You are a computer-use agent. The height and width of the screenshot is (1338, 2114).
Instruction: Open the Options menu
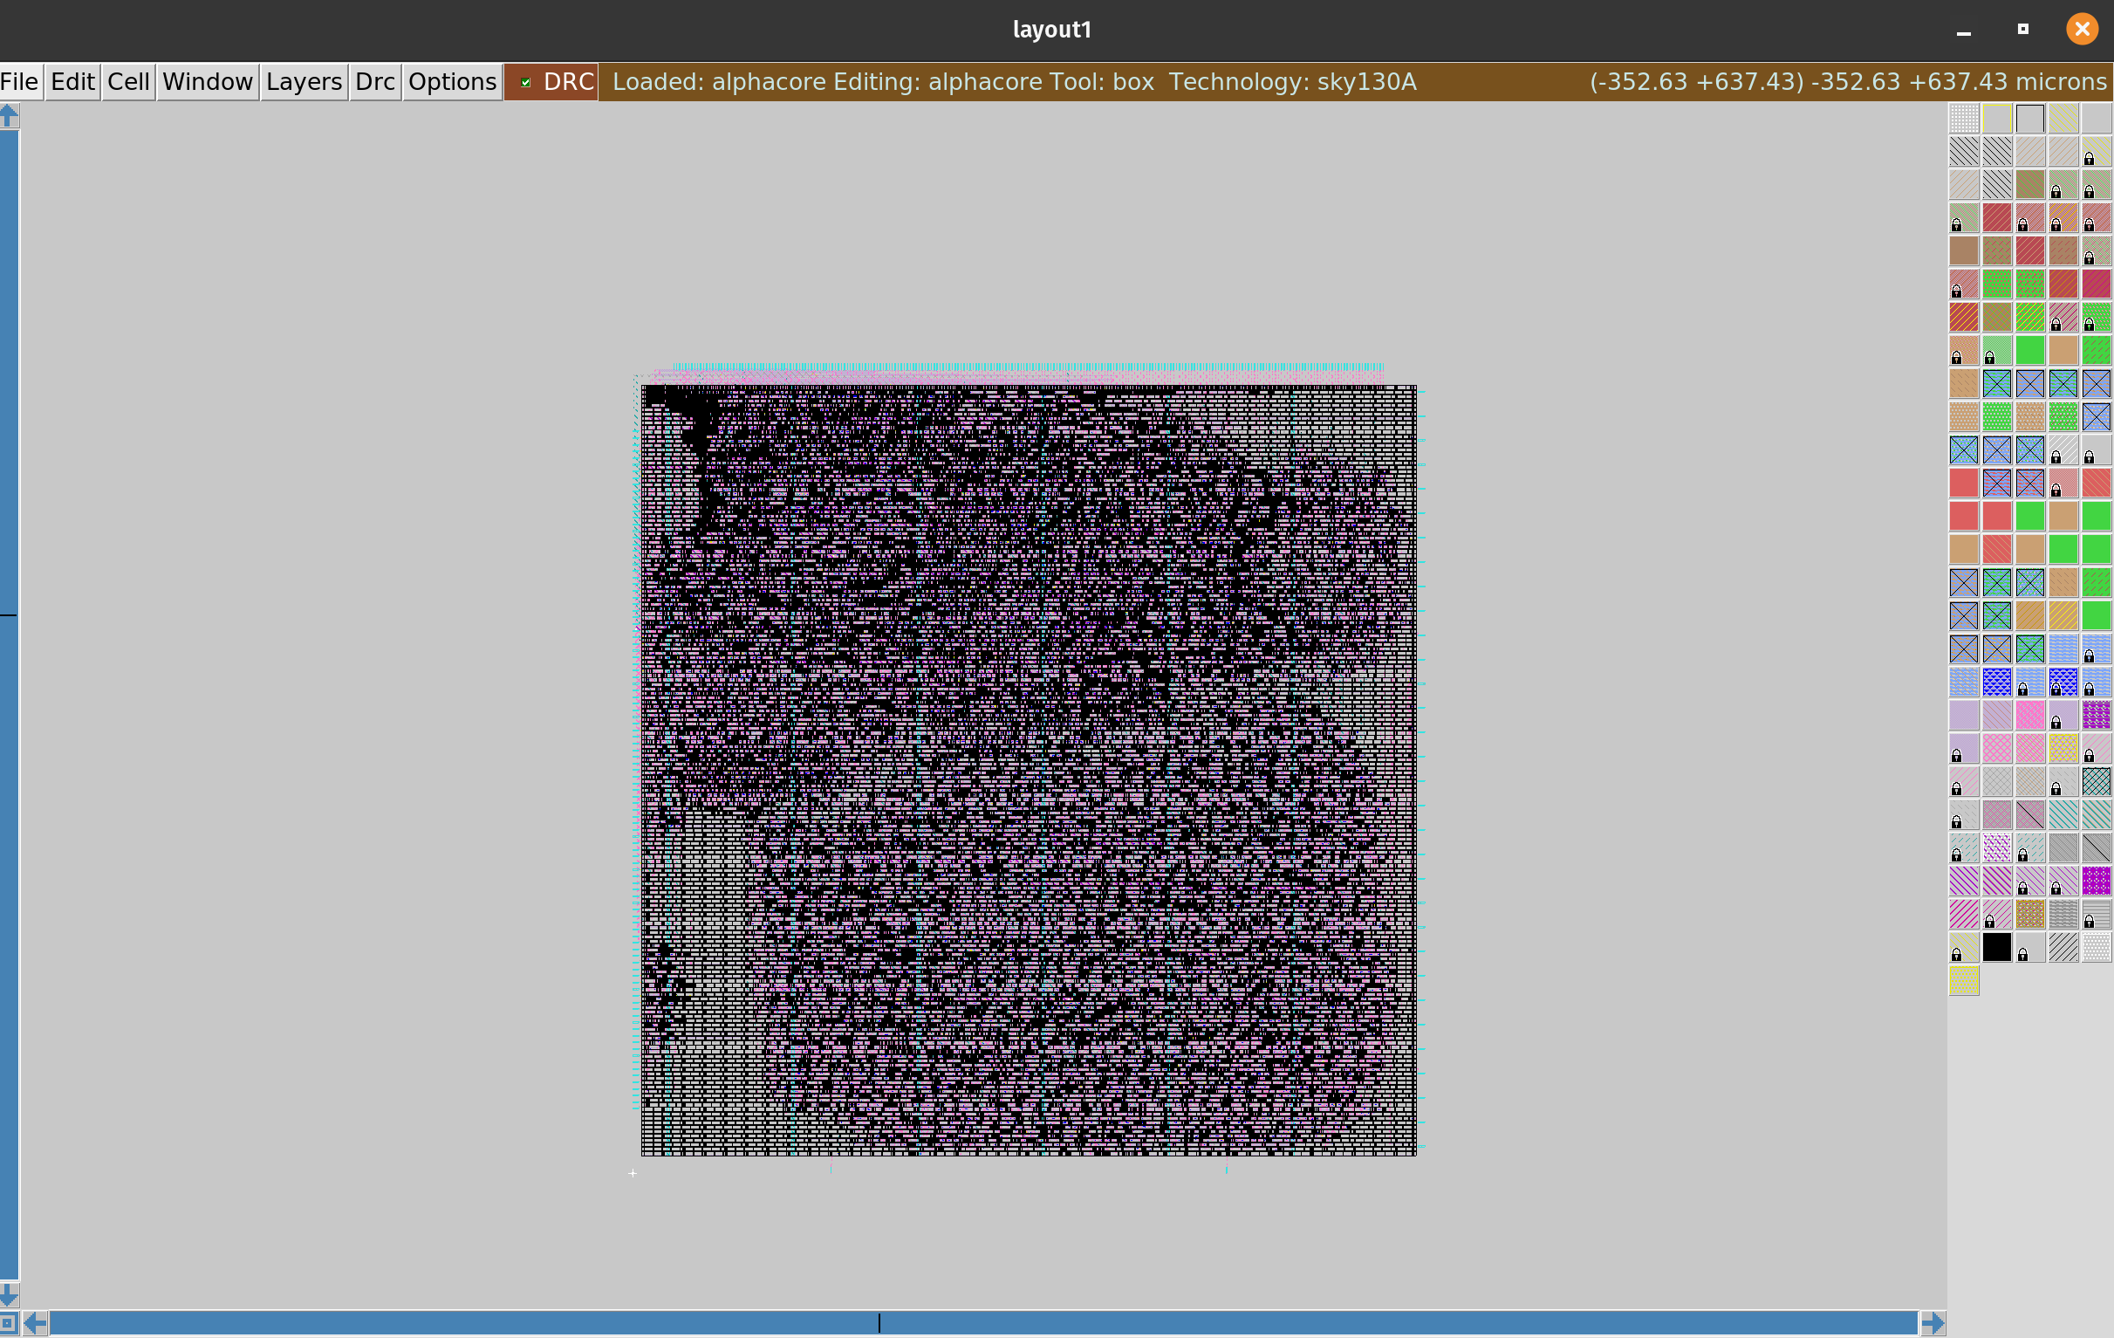tap(452, 82)
